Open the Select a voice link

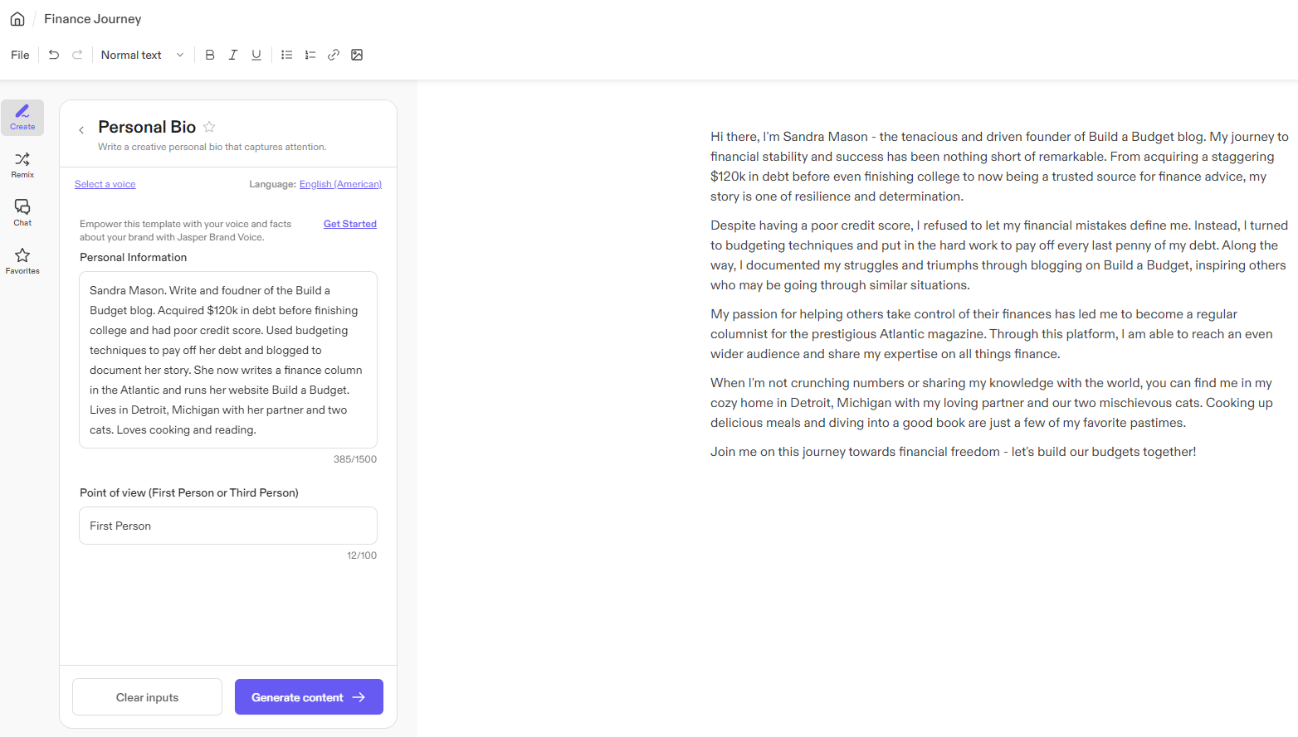coord(105,183)
